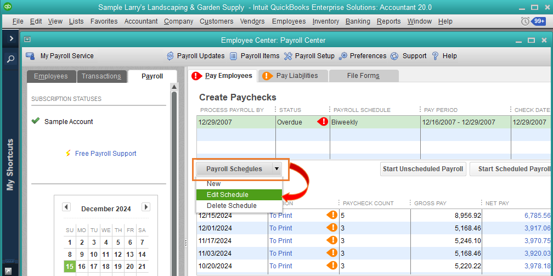Open the reminders alarm clock icon
Screen dimensions: 553x276
[525, 21]
